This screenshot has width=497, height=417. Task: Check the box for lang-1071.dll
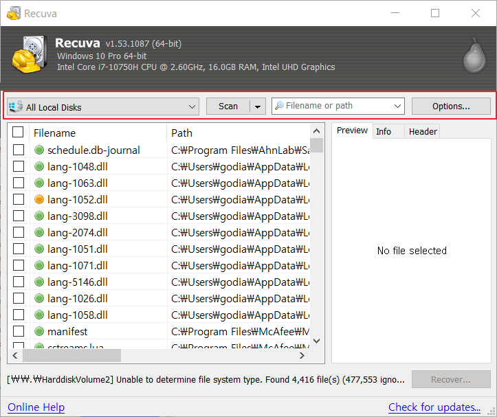19,265
